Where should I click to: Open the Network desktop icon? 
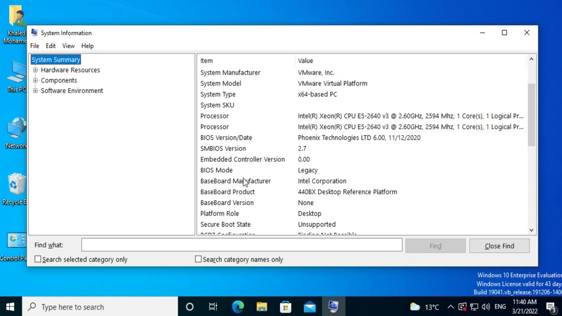pos(17,133)
